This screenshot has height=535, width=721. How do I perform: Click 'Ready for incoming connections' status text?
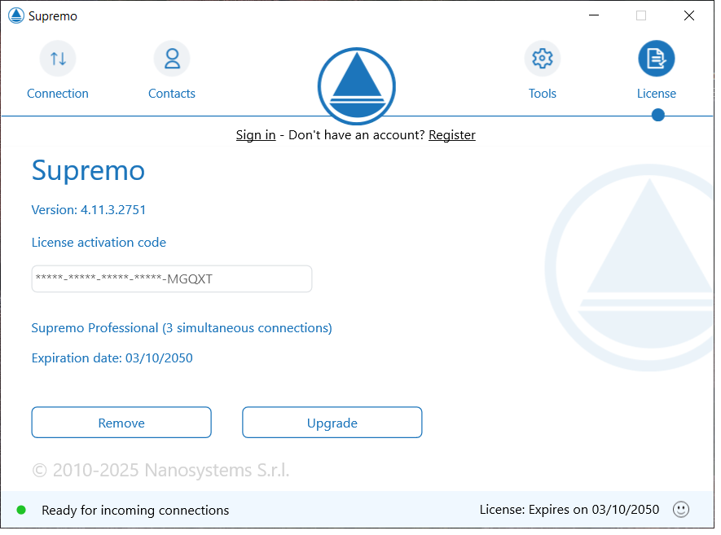coord(135,511)
